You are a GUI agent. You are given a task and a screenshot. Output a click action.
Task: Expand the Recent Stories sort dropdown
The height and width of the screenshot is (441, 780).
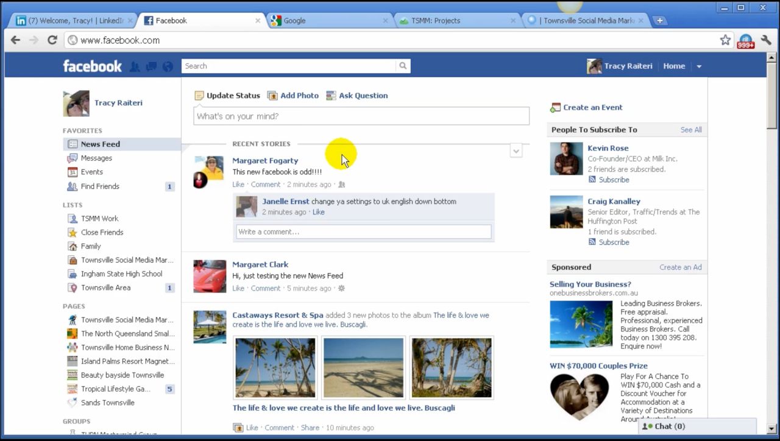click(x=516, y=151)
